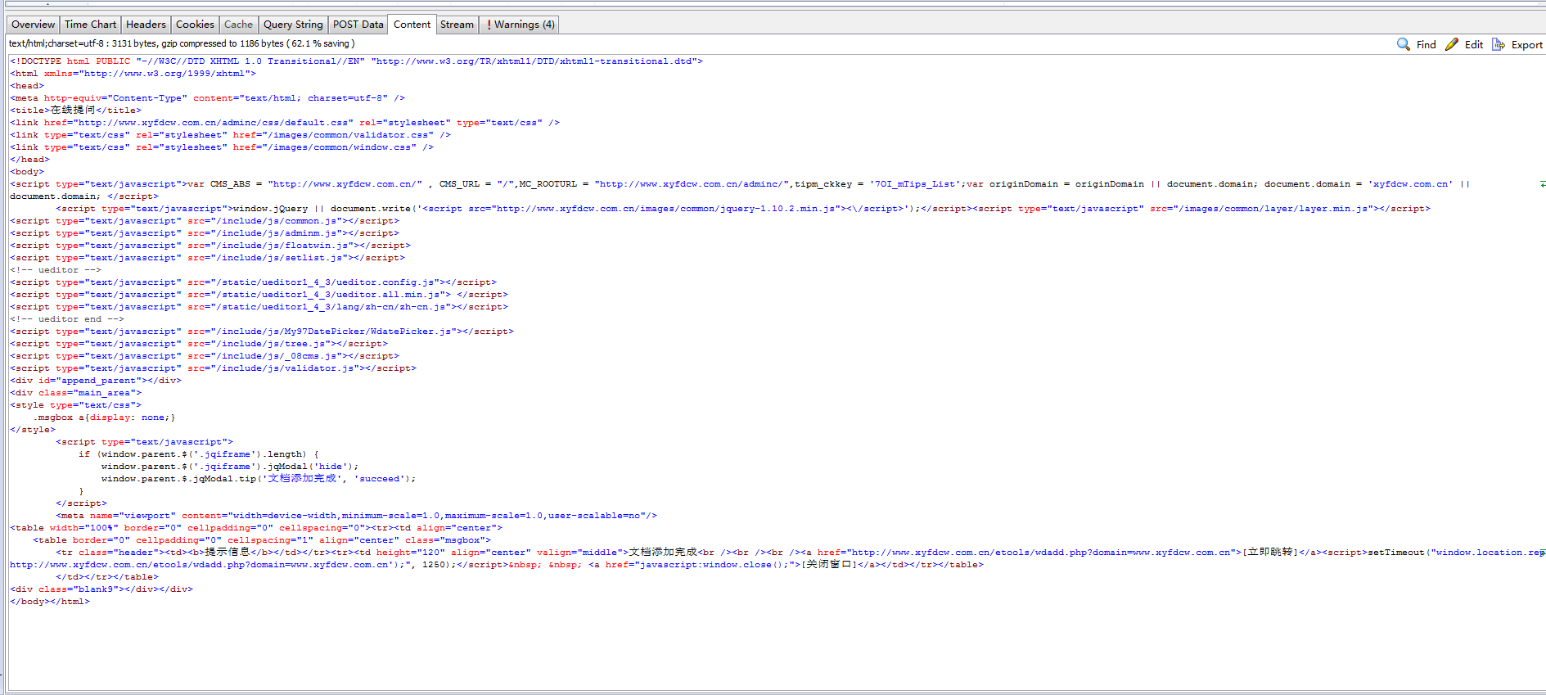Image resolution: width=1546 pixels, height=695 pixels.
Task: Click the closing body/html tag line
Action: click(x=50, y=602)
